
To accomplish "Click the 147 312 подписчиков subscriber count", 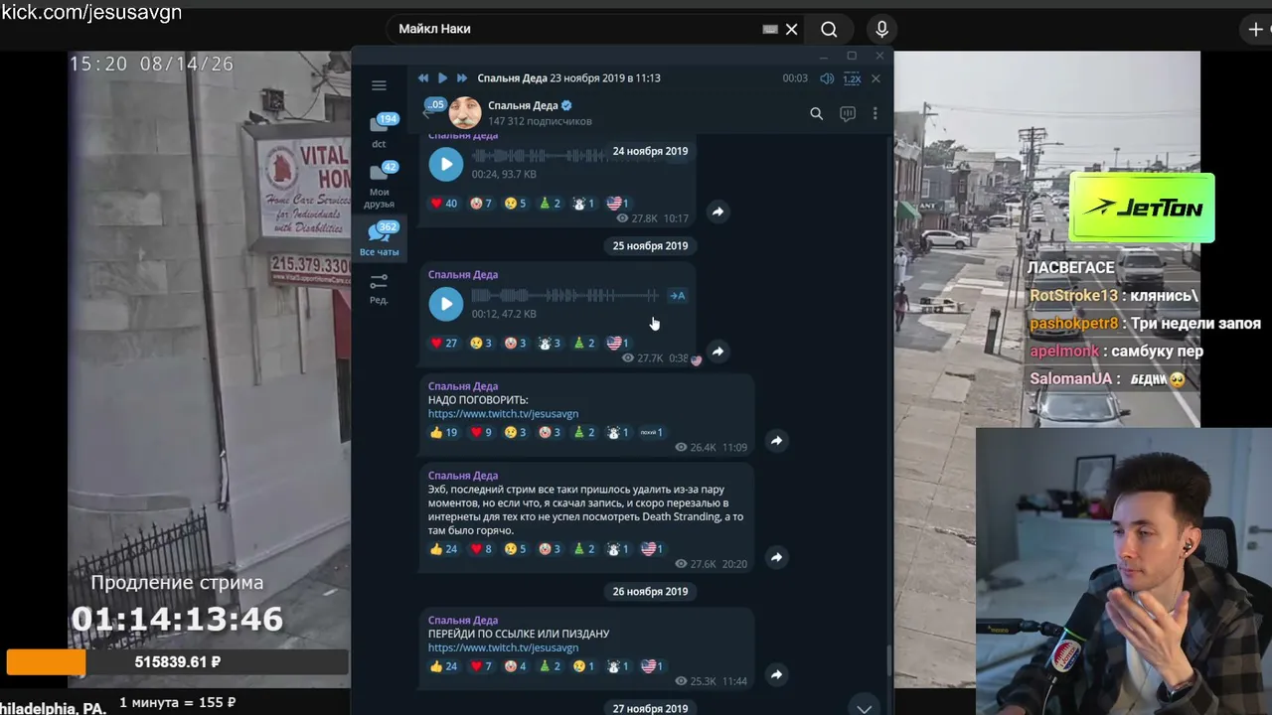I will [540, 121].
